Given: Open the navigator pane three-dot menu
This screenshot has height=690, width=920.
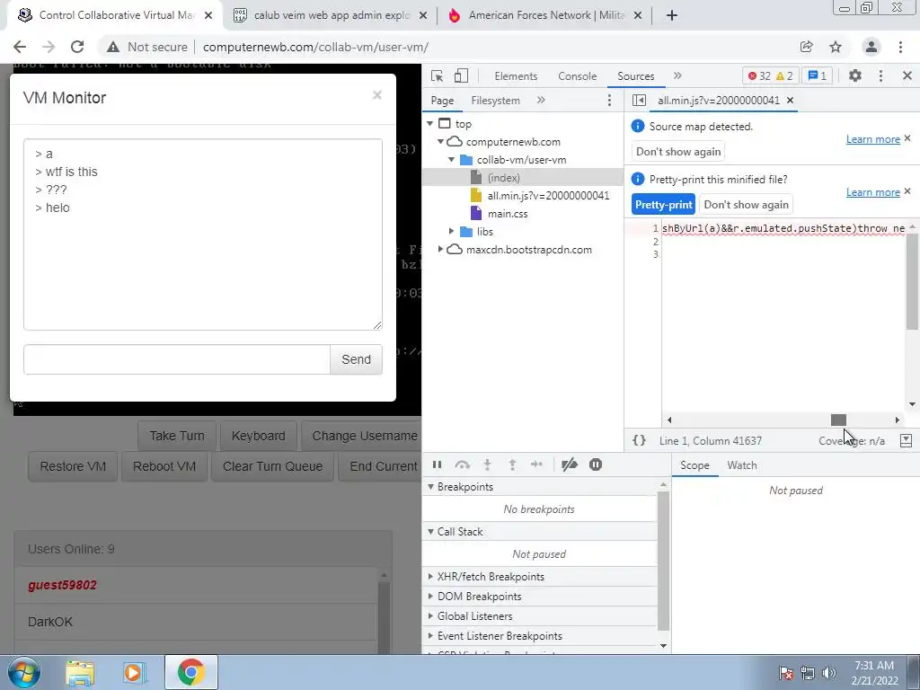Looking at the screenshot, I should coord(610,101).
